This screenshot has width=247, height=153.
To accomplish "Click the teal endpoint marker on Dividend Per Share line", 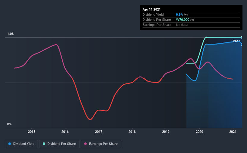I will click(x=242, y=37).
